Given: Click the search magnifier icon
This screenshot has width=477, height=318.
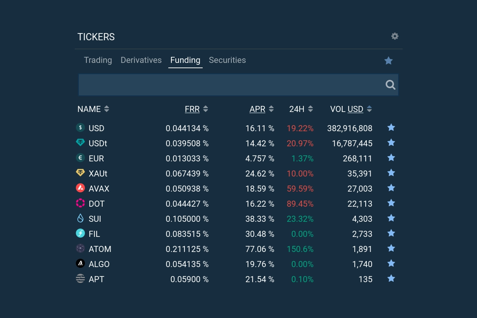Looking at the screenshot, I should (x=390, y=84).
